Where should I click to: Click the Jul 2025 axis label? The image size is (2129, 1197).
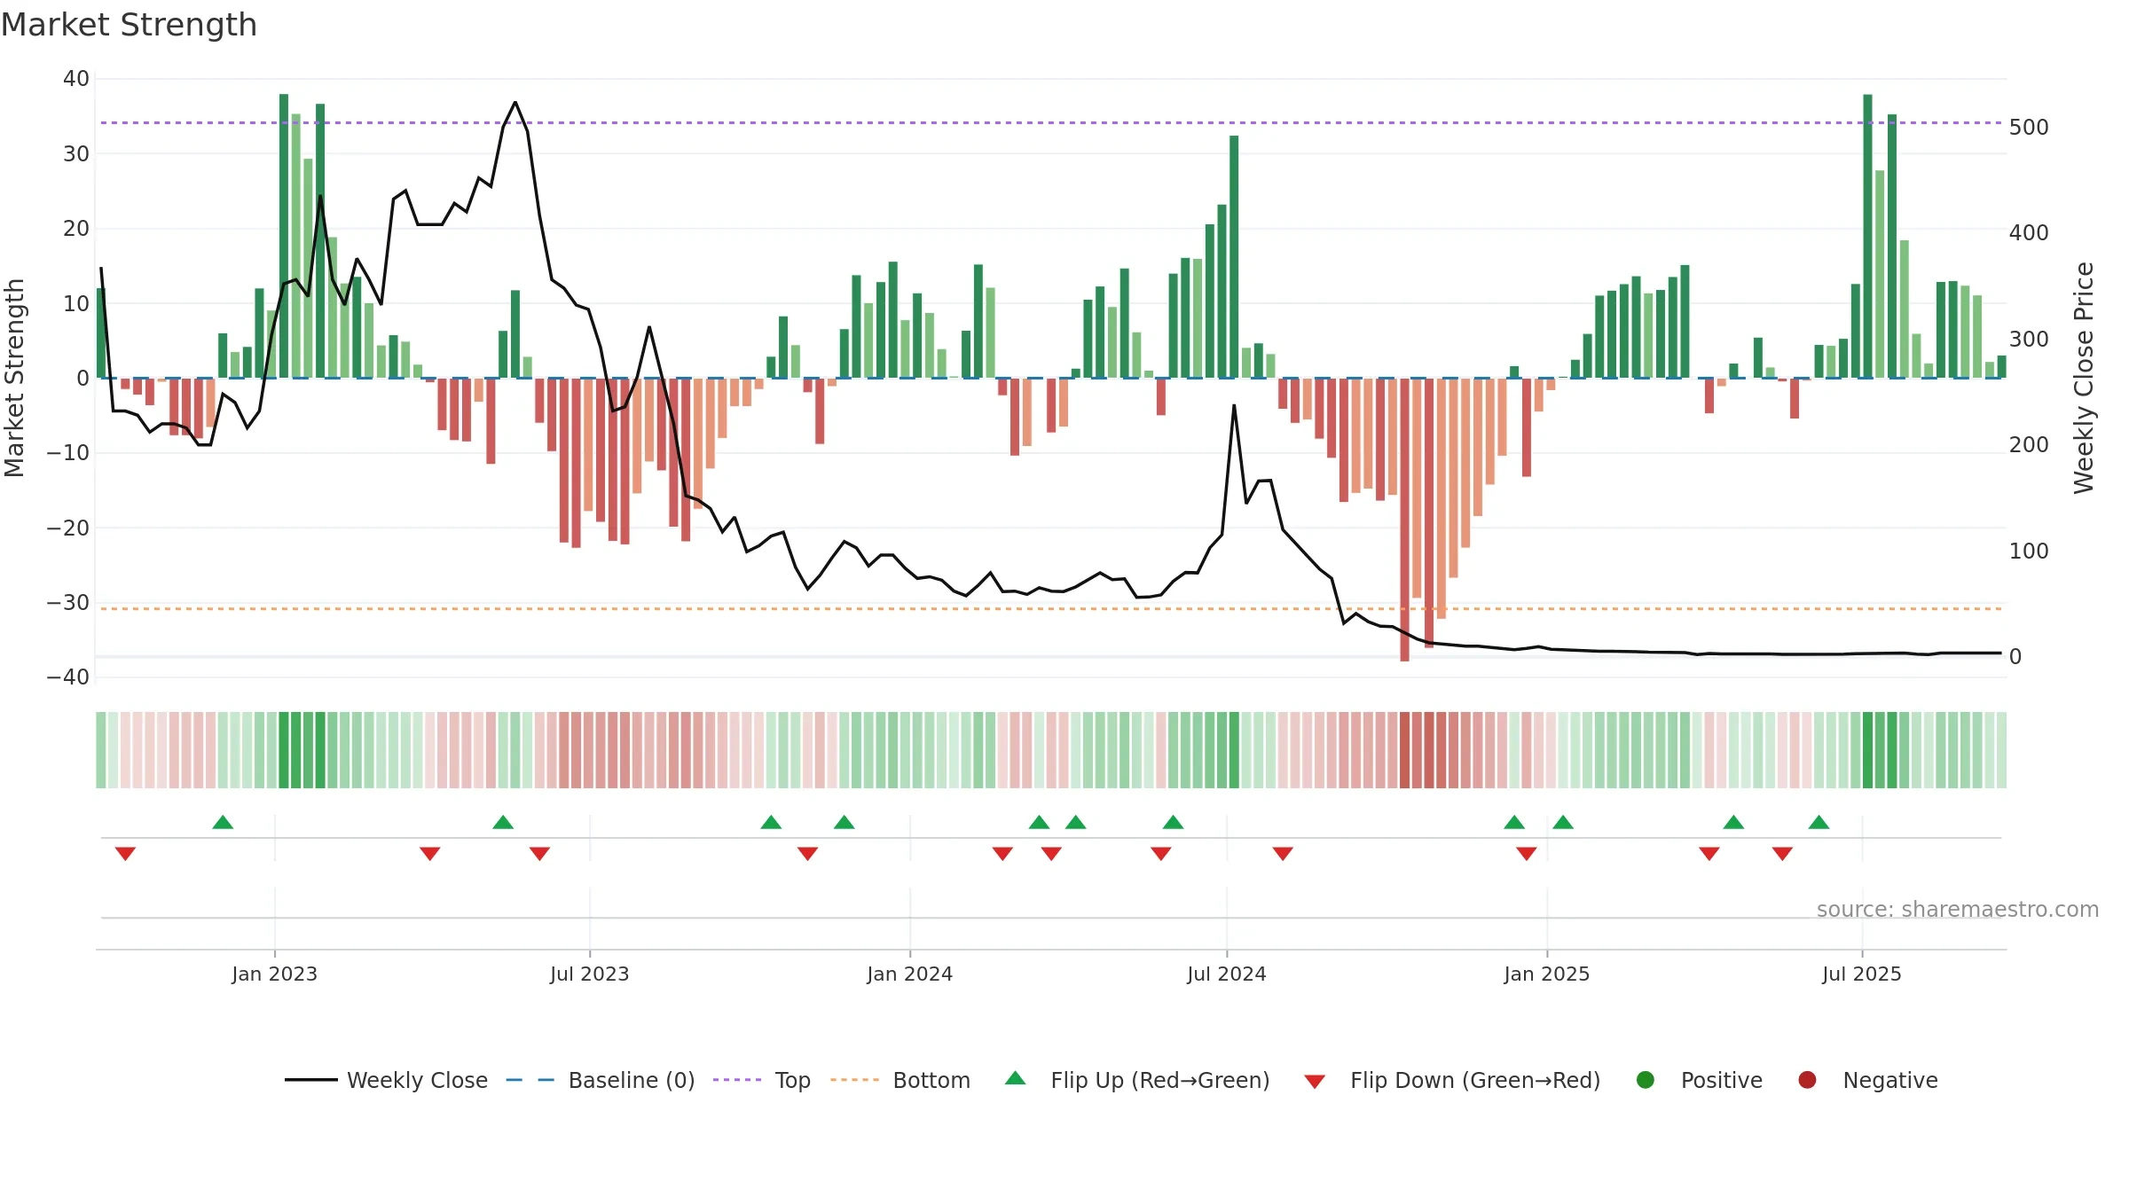coord(1861,974)
